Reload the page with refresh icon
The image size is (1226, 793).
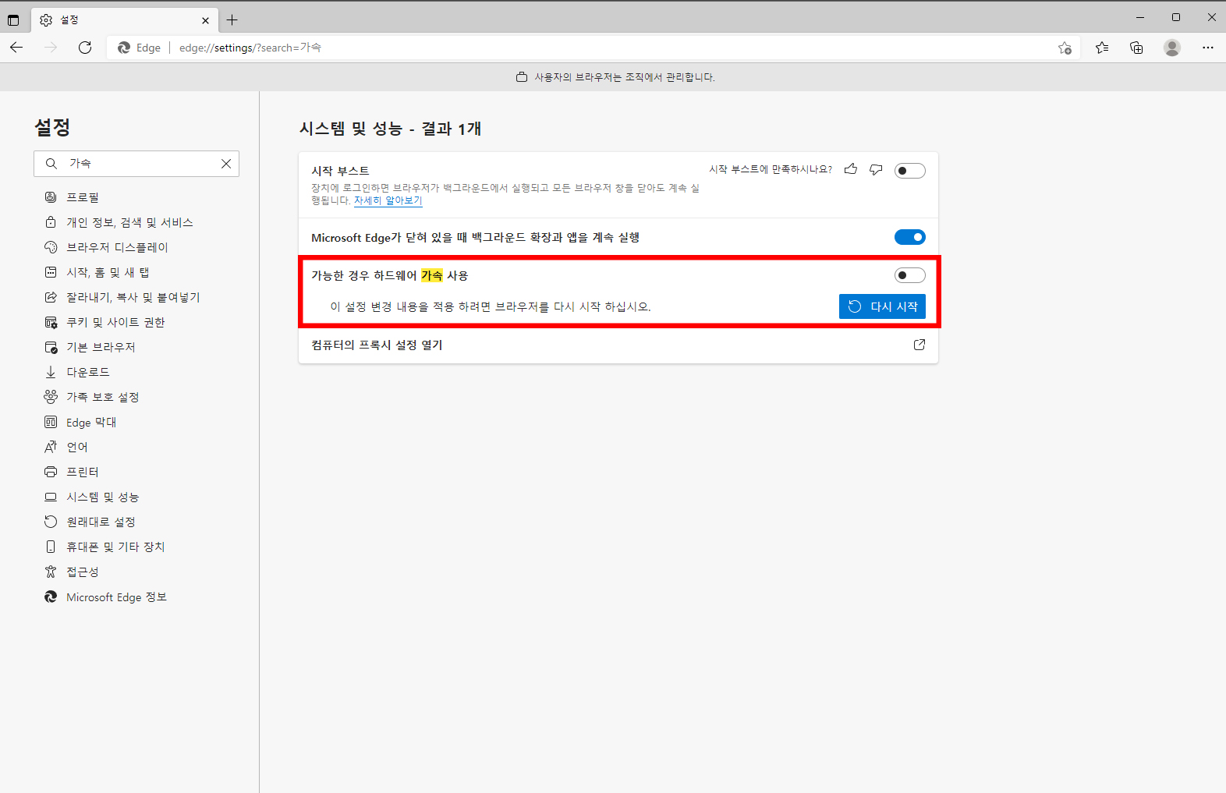pyautogui.click(x=85, y=48)
